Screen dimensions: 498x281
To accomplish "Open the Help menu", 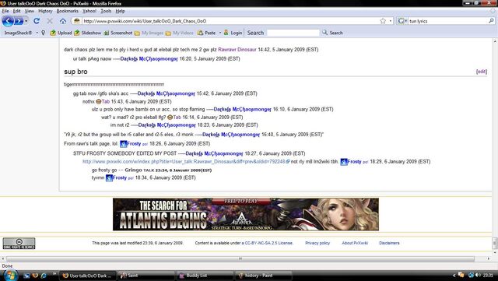I will (x=120, y=11).
